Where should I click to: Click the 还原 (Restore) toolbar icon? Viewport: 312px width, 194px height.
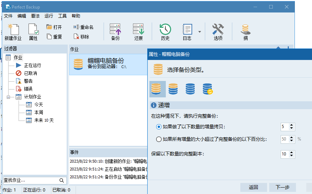pos(138,31)
